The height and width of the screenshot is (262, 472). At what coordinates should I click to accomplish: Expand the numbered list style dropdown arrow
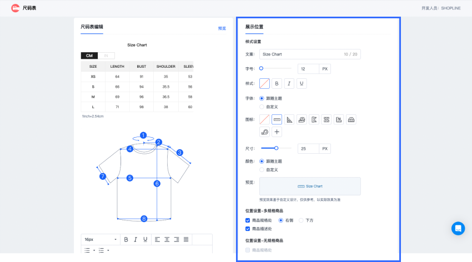click(107, 250)
